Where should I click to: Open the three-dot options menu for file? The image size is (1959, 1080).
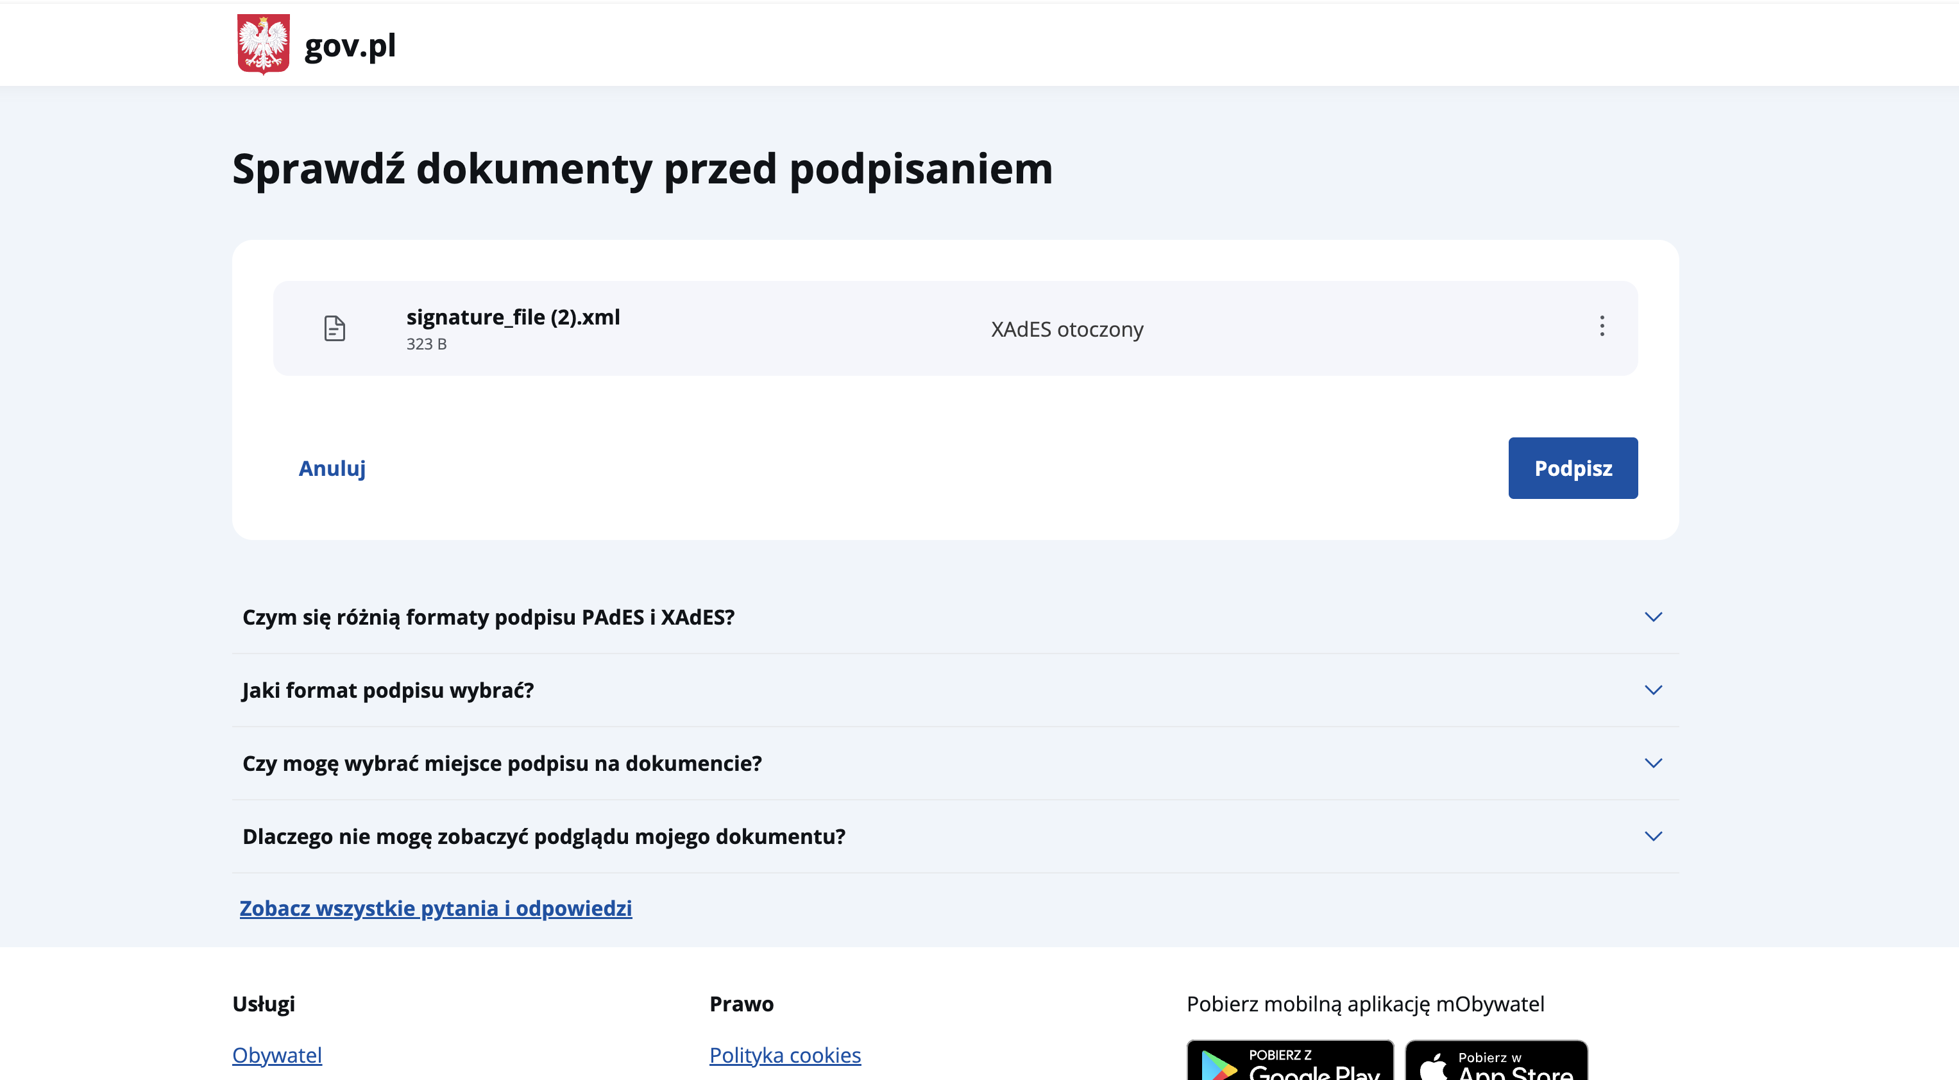point(1602,326)
